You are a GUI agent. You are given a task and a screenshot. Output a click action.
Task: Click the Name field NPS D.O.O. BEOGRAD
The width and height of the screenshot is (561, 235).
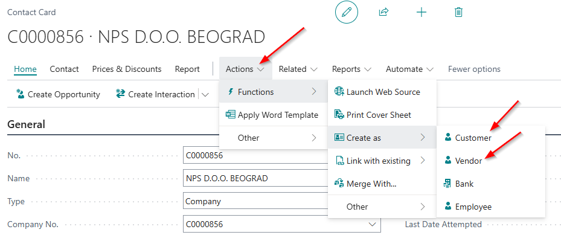(255, 178)
